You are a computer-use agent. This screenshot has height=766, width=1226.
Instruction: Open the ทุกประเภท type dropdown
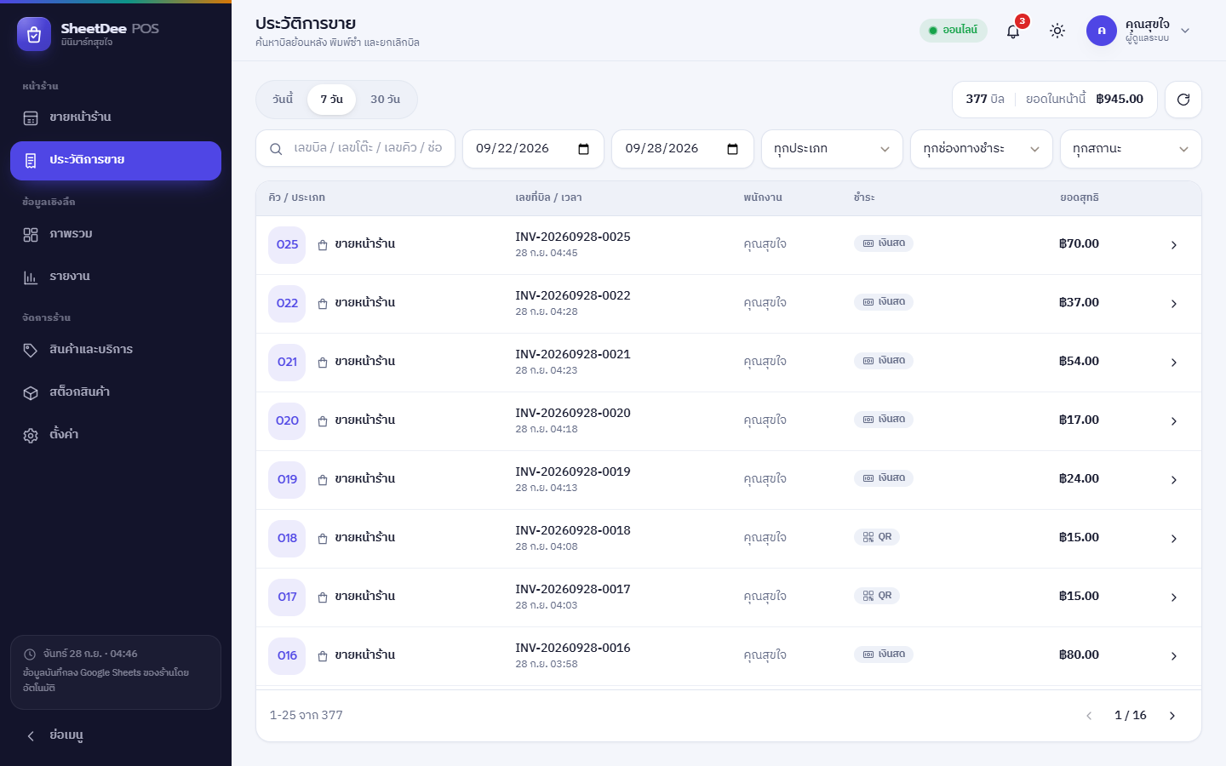coord(832,149)
